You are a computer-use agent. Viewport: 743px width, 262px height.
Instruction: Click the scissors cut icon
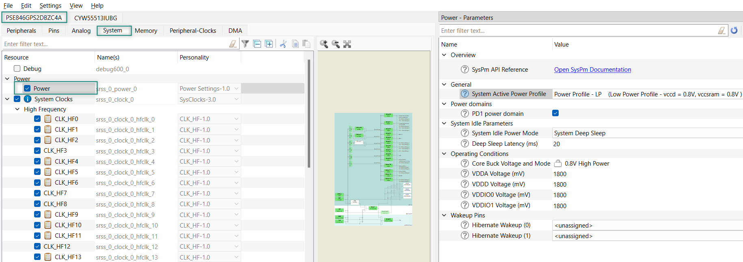[x=283, y=44]
